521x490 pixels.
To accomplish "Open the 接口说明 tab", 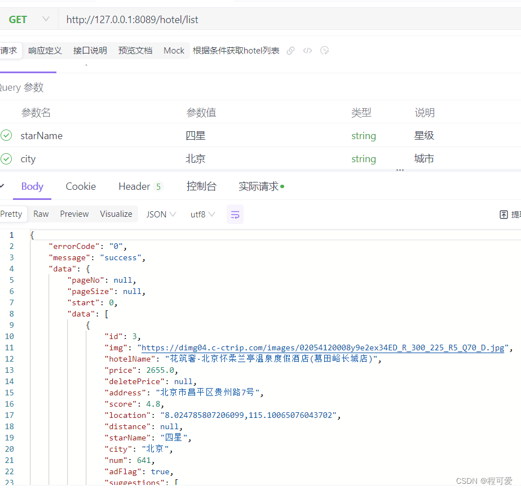I will tap(90, 51).
